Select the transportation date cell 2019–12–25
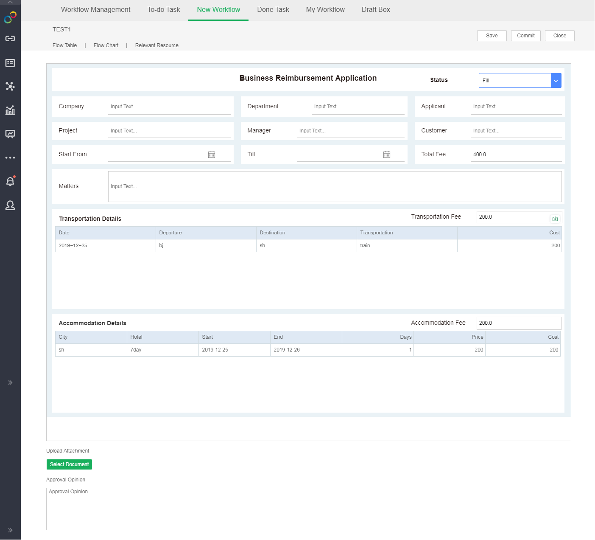Screen dimensions: 595x540 106,246
